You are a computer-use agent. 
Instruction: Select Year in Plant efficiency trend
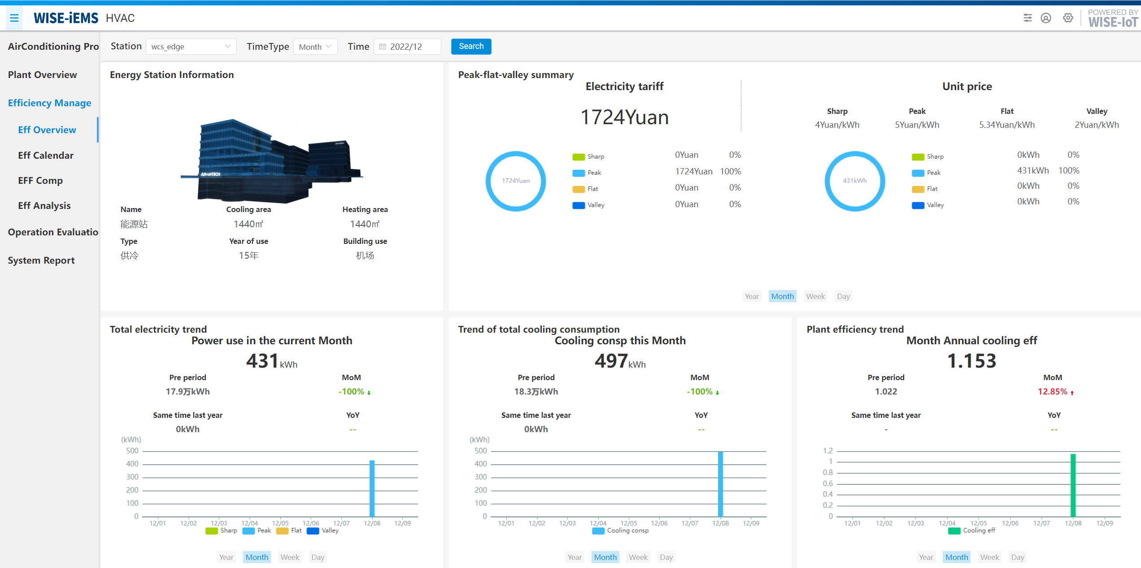tap(926, 557)
